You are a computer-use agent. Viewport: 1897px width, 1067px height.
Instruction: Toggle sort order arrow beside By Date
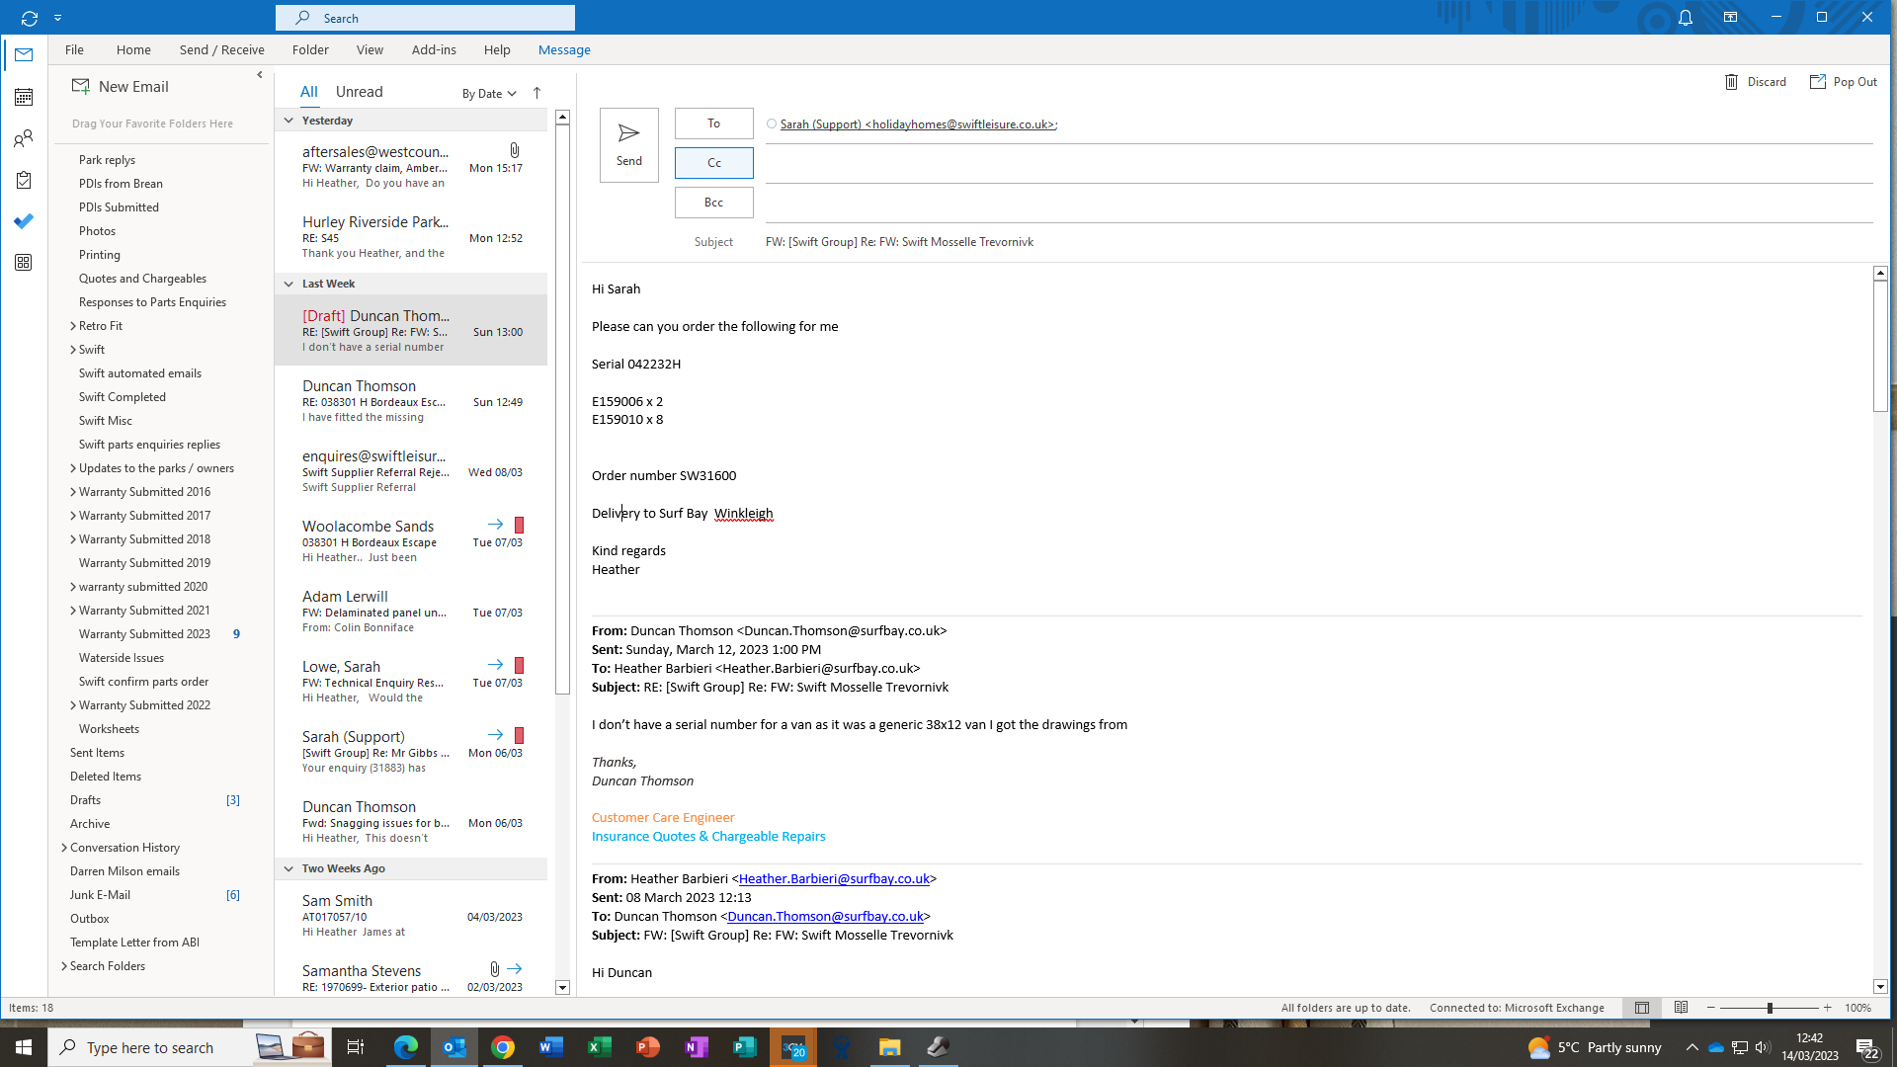pos(536,93)
